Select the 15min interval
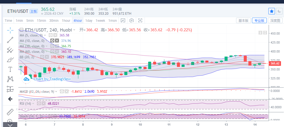 [x=41, y=20]
